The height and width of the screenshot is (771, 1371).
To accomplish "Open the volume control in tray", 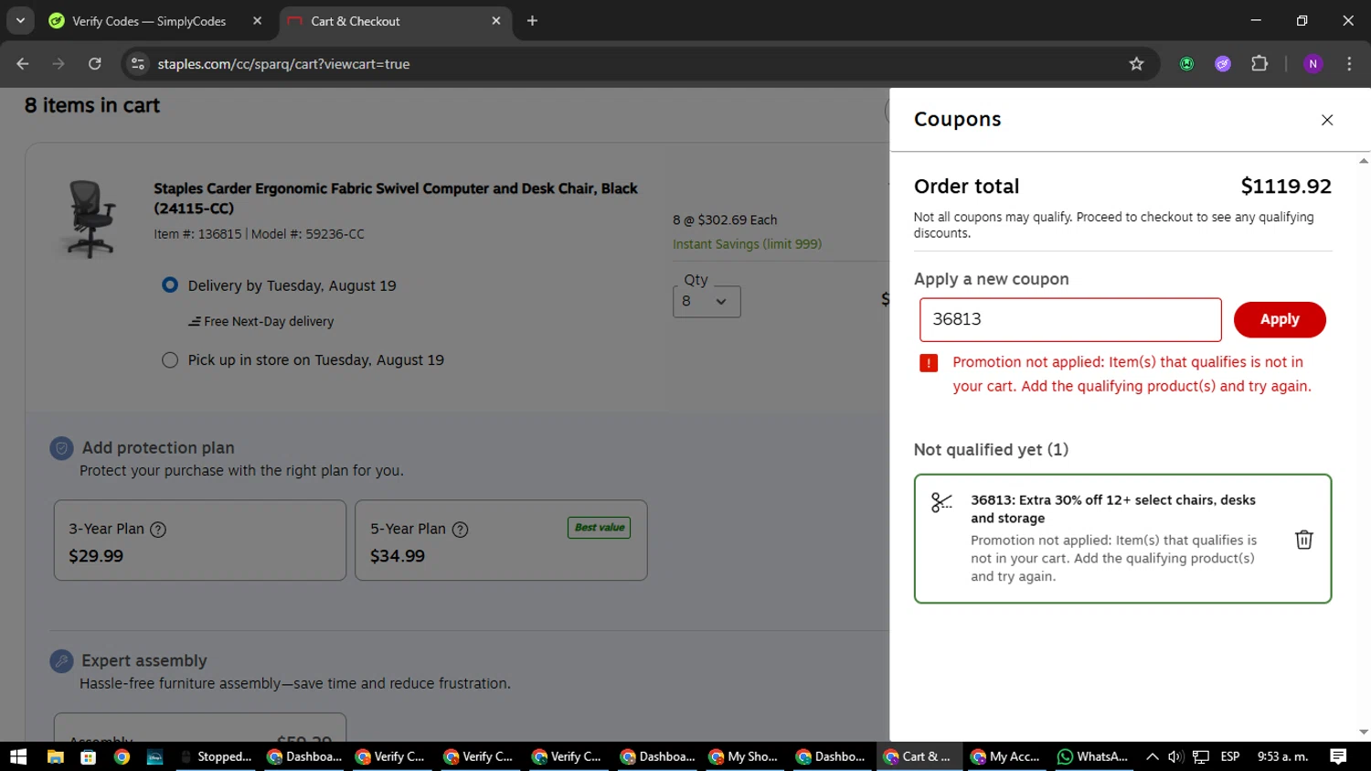I will tap(1175, 756).
